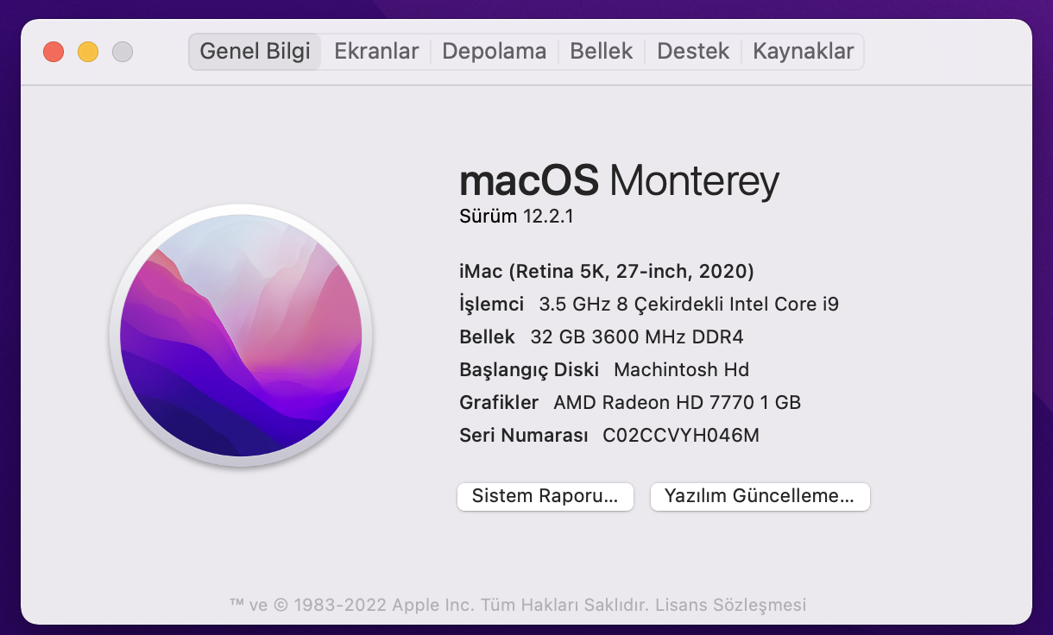
Task: Click the macOS Monterey title
Action: coord(619,181)
